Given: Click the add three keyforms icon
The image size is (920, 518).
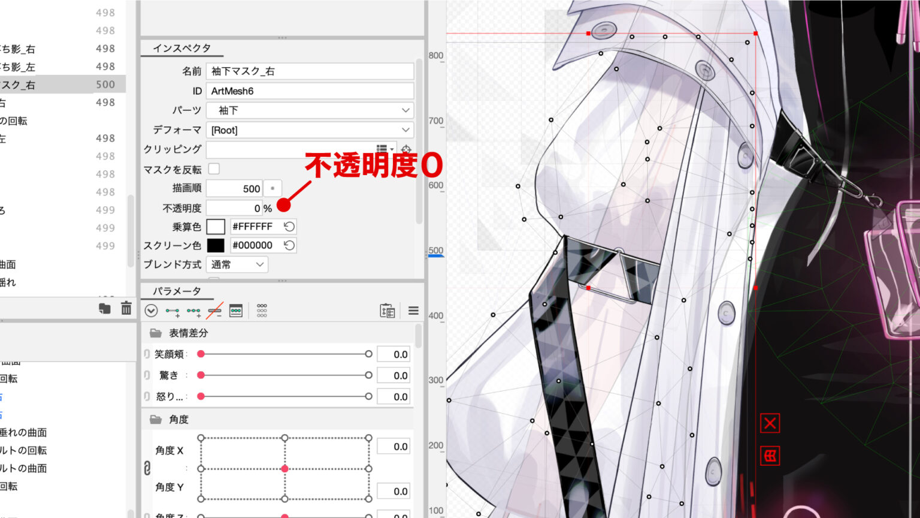Looking at the screenshot, I should 193,311.
